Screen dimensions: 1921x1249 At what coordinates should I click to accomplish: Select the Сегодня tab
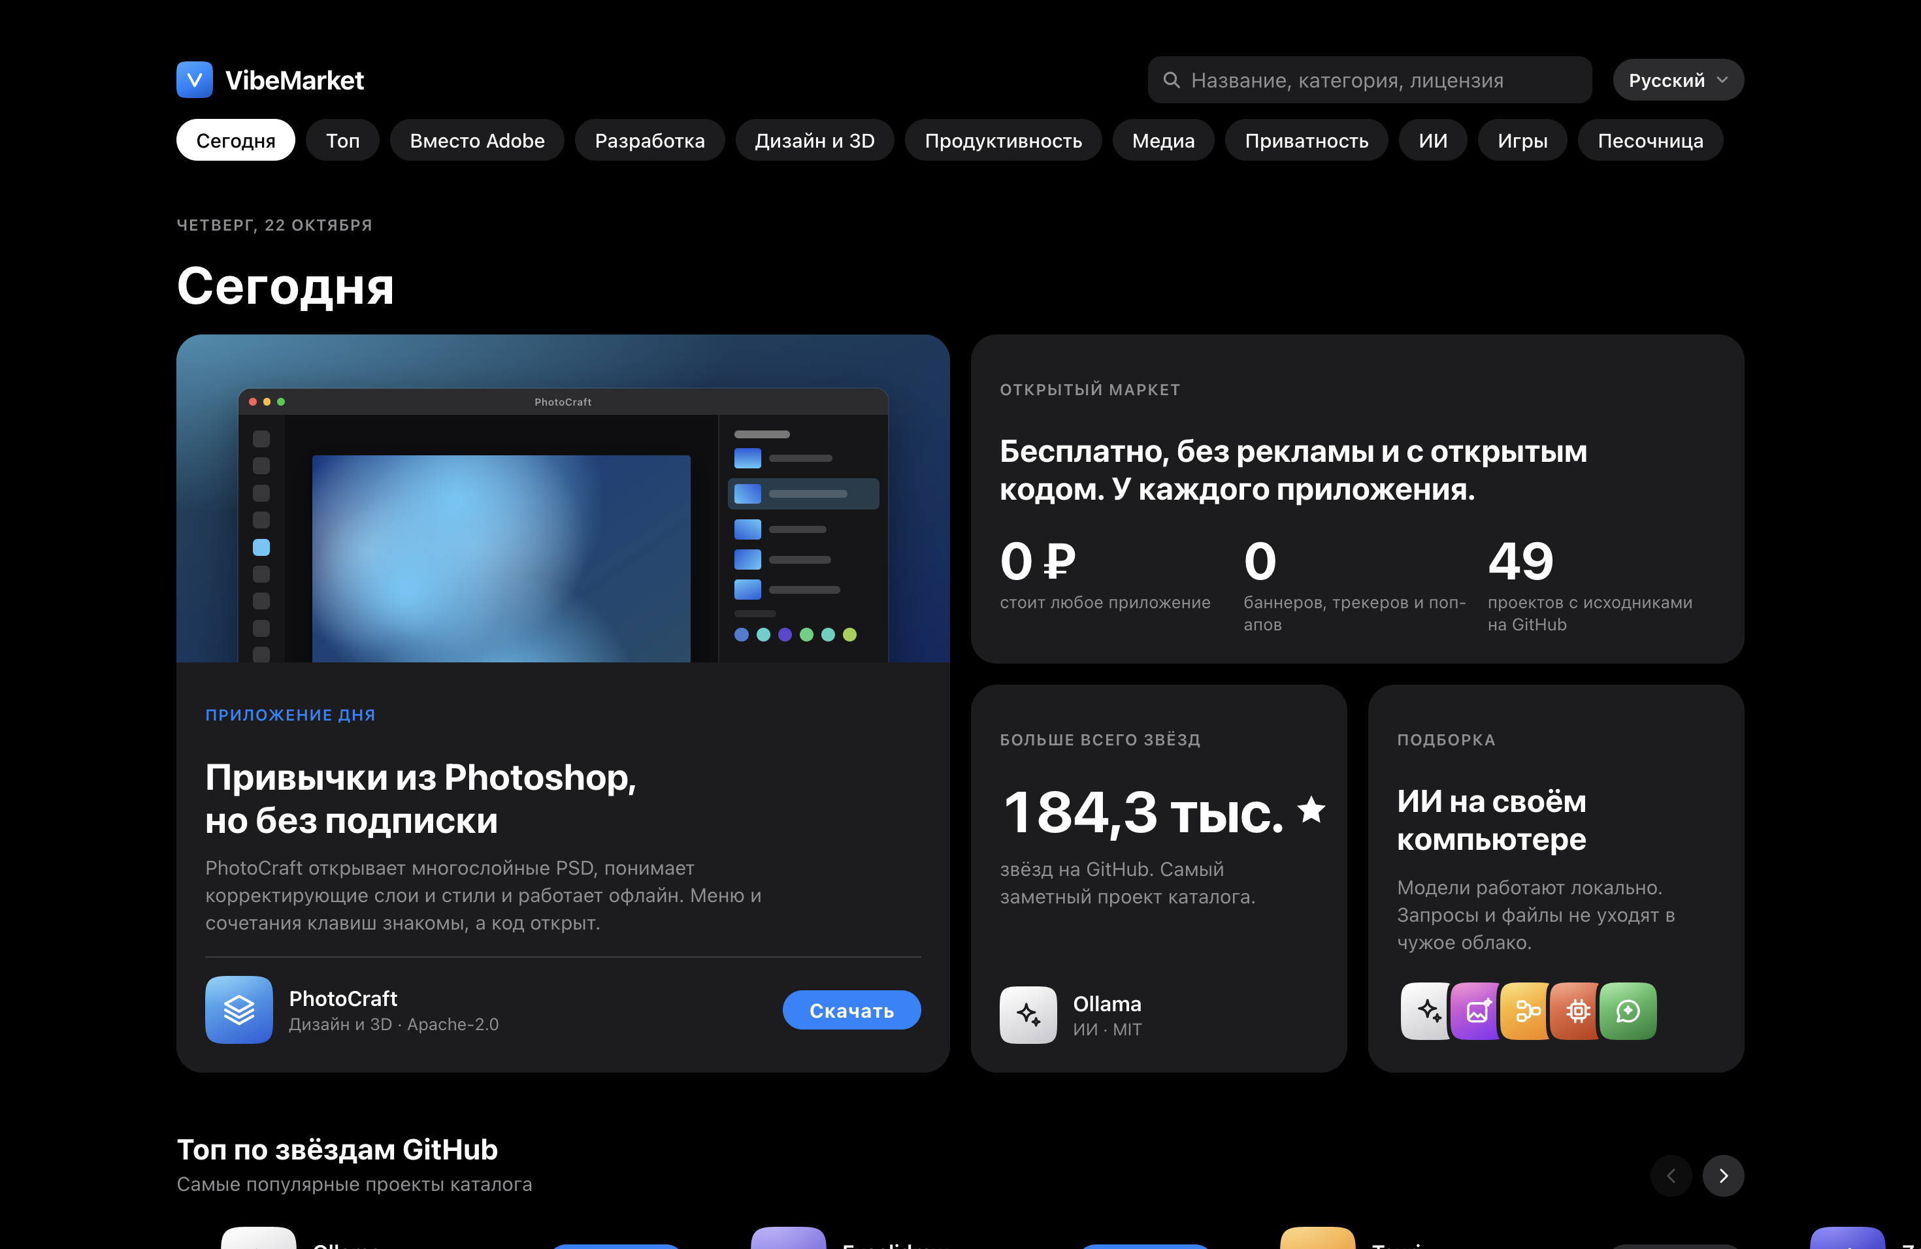(x=236, y=140)
